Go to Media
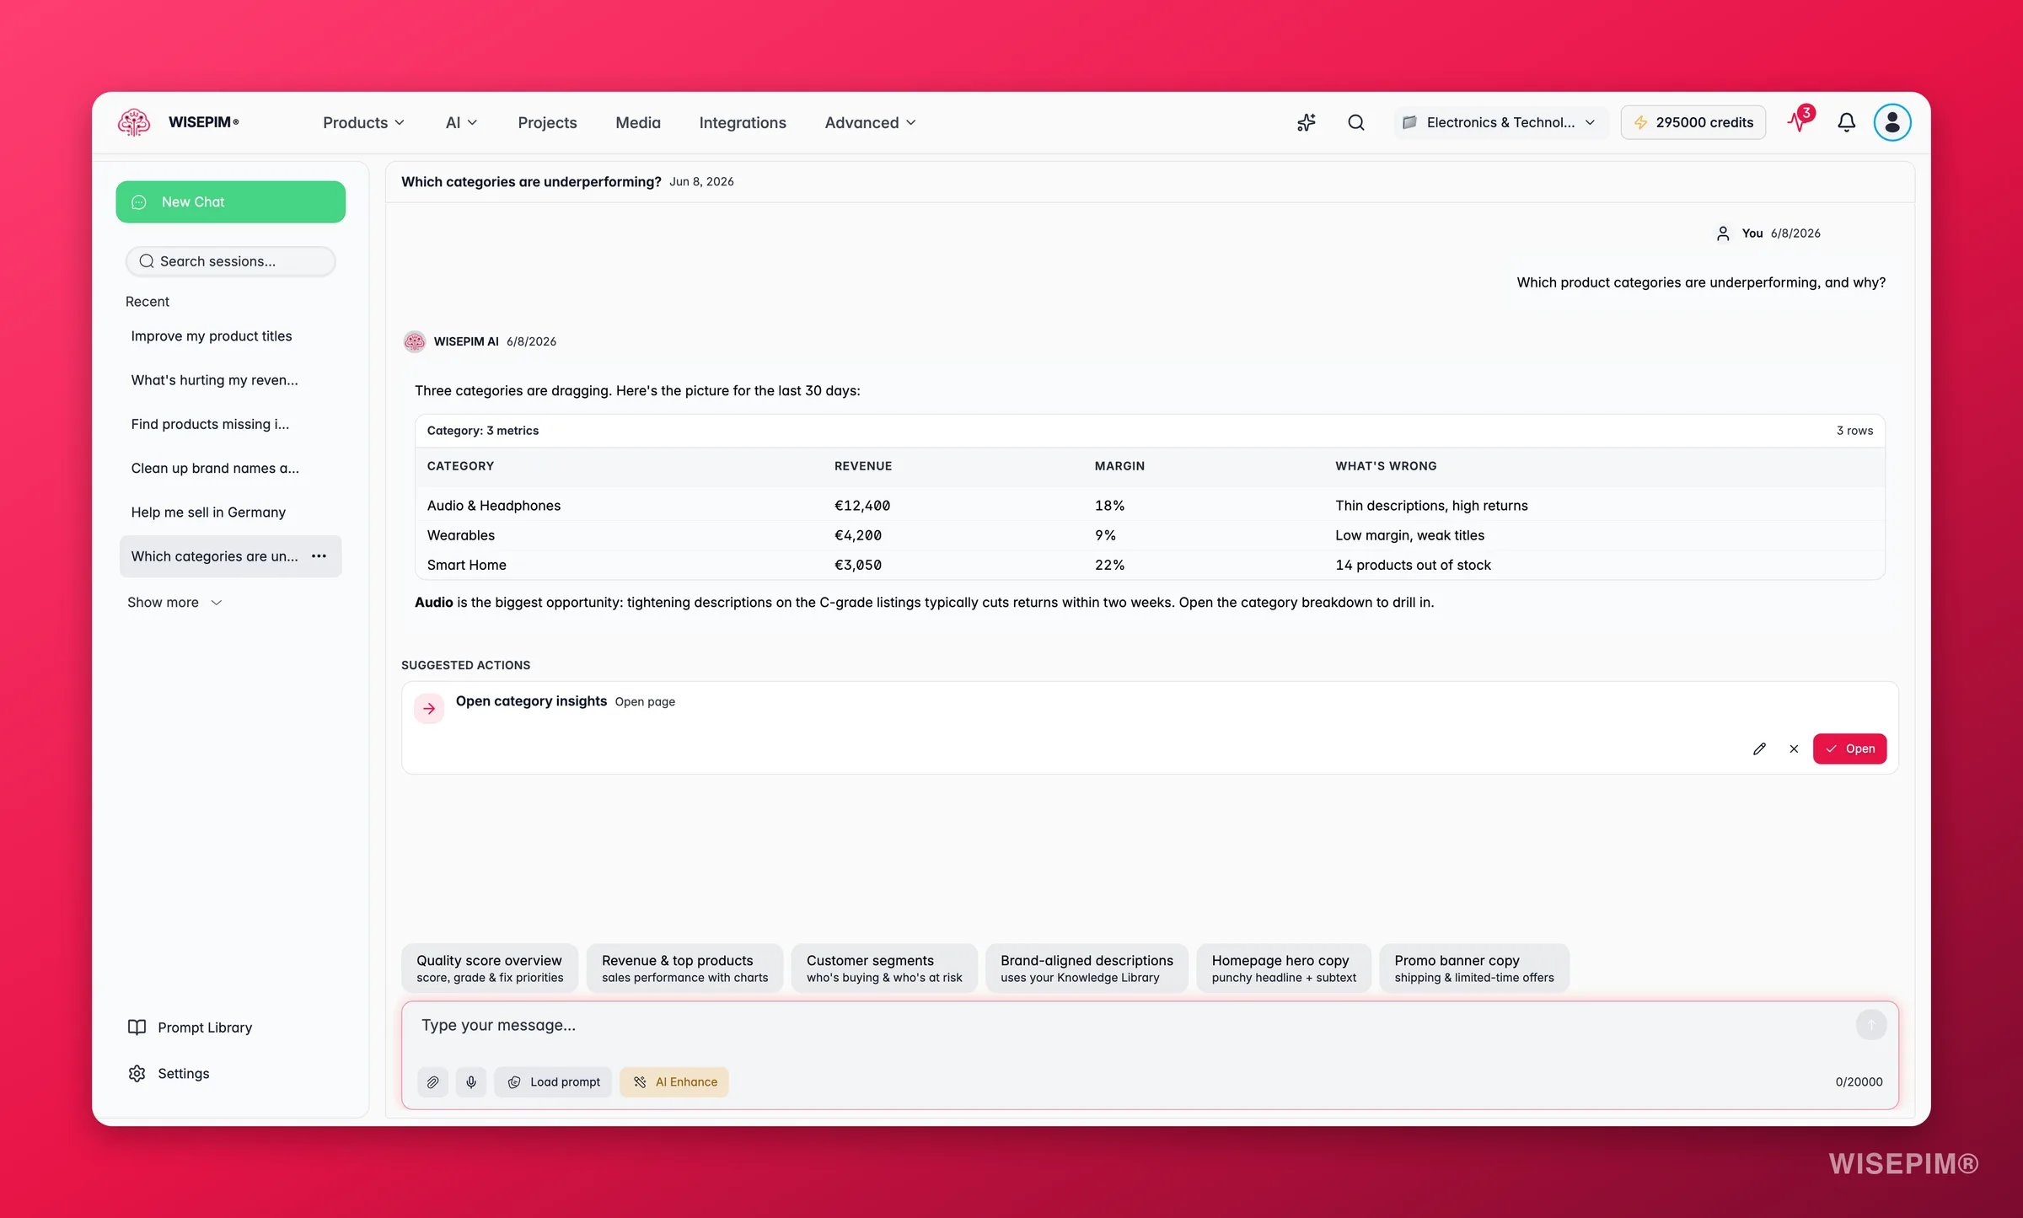This screenshot has height=1218, width=2023. tap(637, 122)
